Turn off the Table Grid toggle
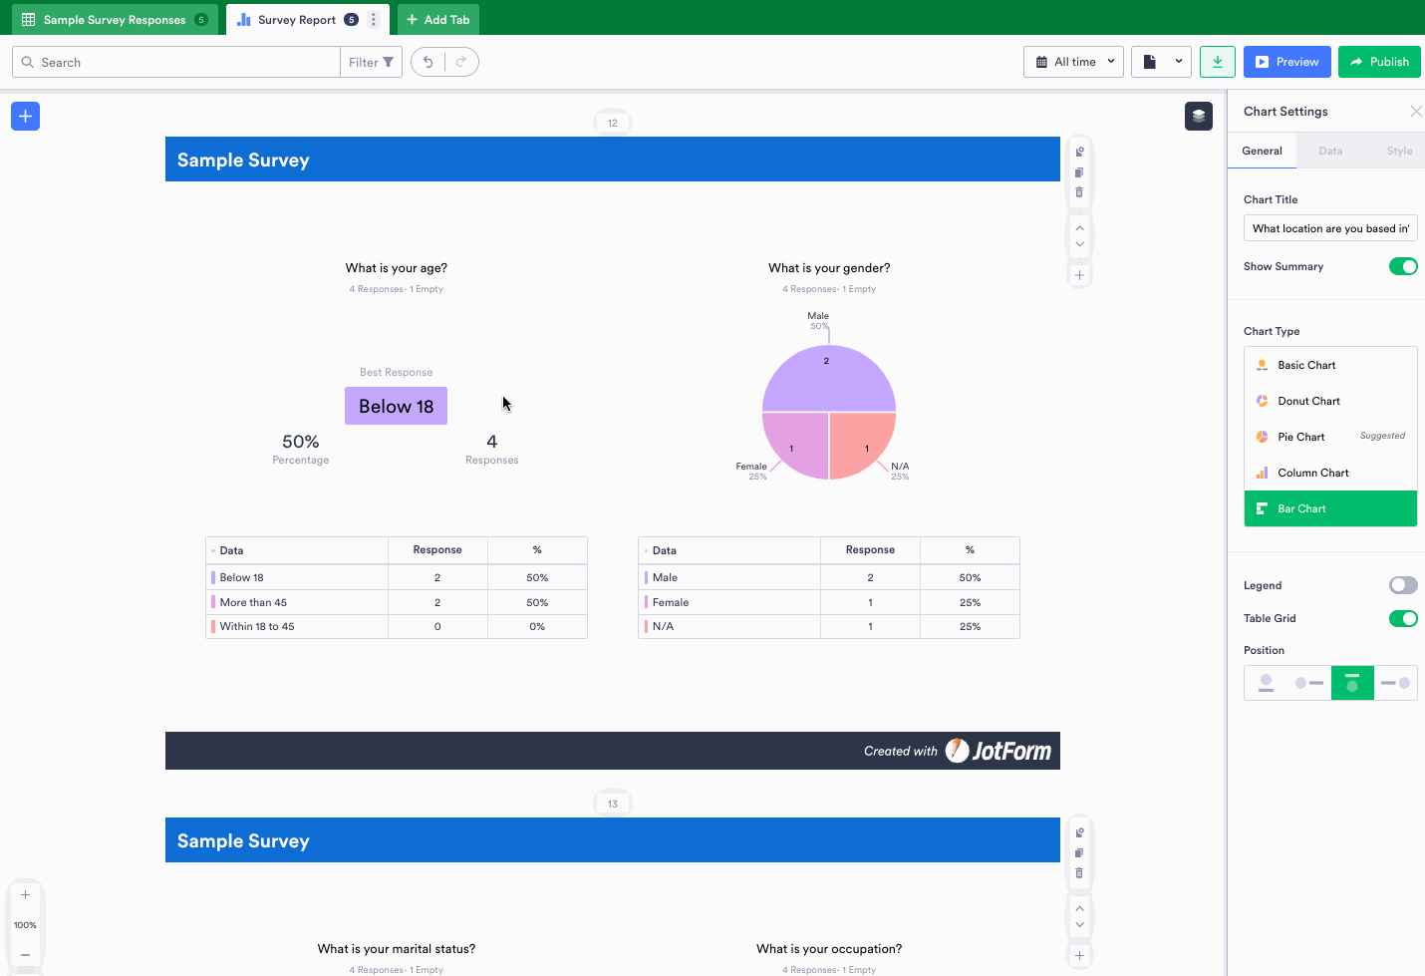Screen dimensions: 1425x976 pos(1402,618)
